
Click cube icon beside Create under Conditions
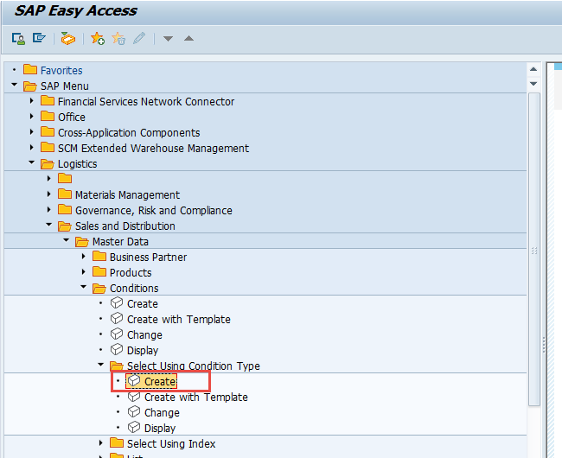117,302
